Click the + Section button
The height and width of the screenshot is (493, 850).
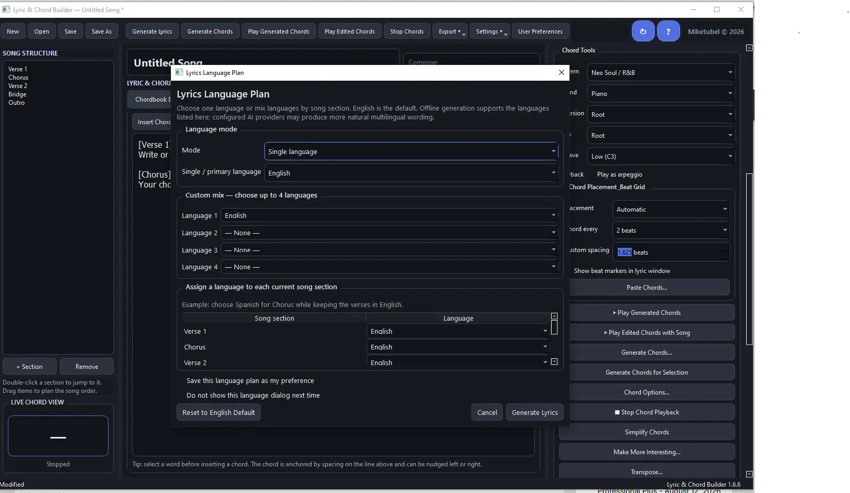click(29, 366)
